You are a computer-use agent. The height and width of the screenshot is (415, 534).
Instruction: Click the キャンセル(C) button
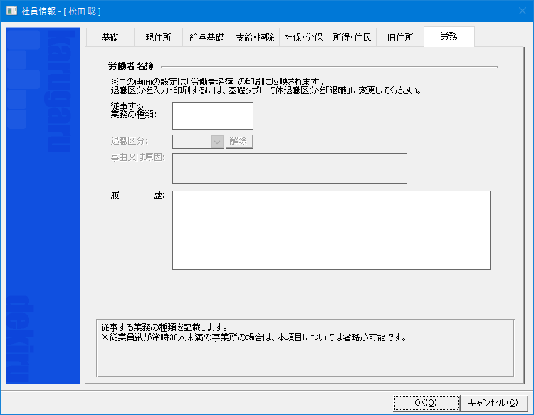click(493, 403)
